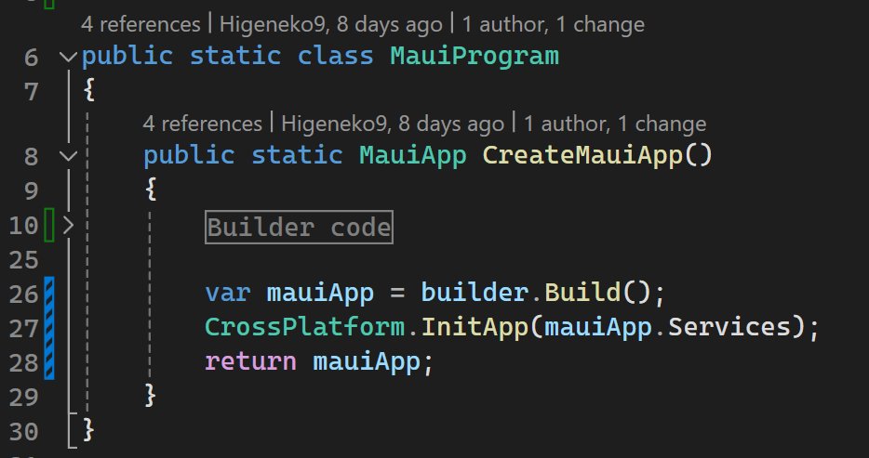Open '1 author, 1 change' above CreateMauiApp
Image resolution: width=869 pixels, height=458 pixels.
[615, 124]
